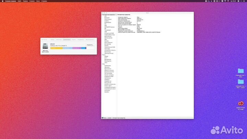Screen dimensions: 247x139
Task: Select Принтеры in the sidebar
Action: click(107, 49)
